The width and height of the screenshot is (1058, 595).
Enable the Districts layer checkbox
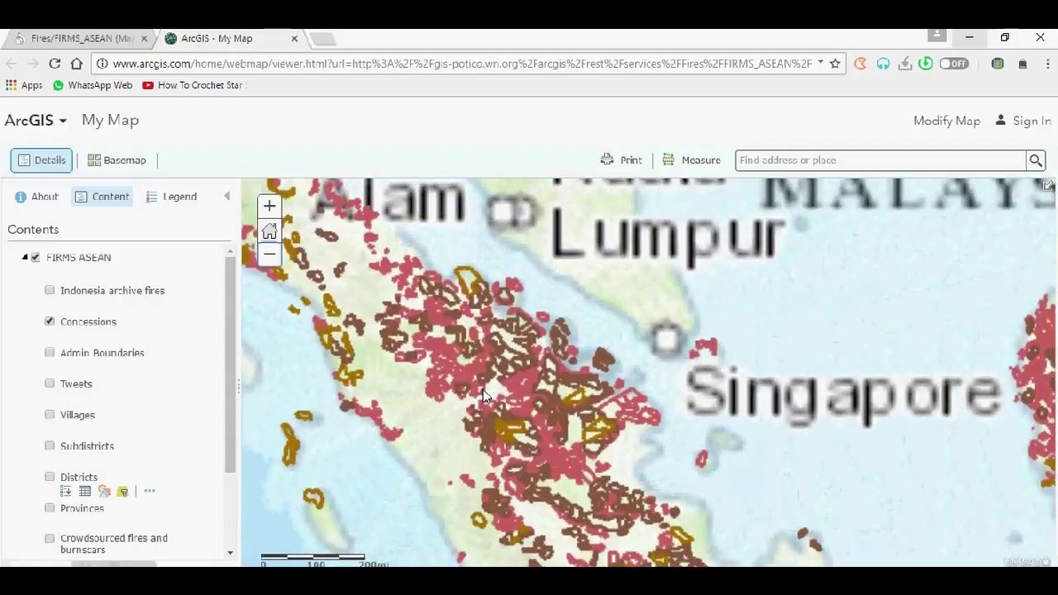pos(50,477)
